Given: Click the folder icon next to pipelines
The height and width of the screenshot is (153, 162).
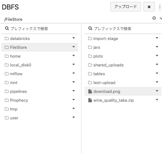Looking at the screenshot, I should 7,91.
